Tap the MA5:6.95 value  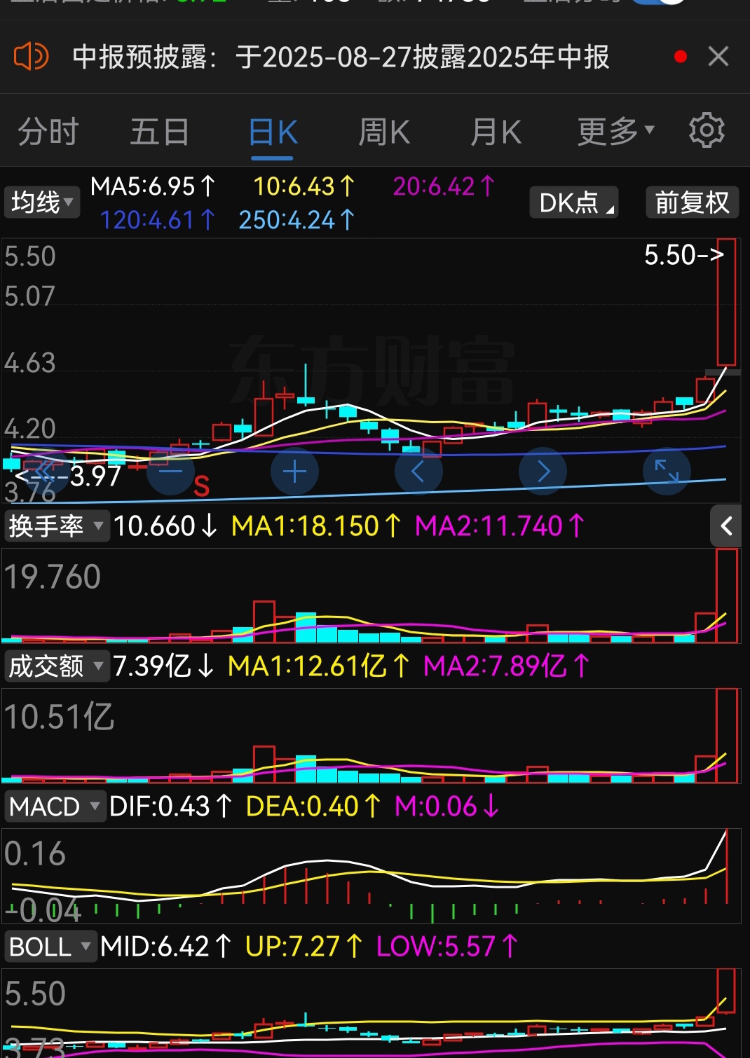click(153, 186)
